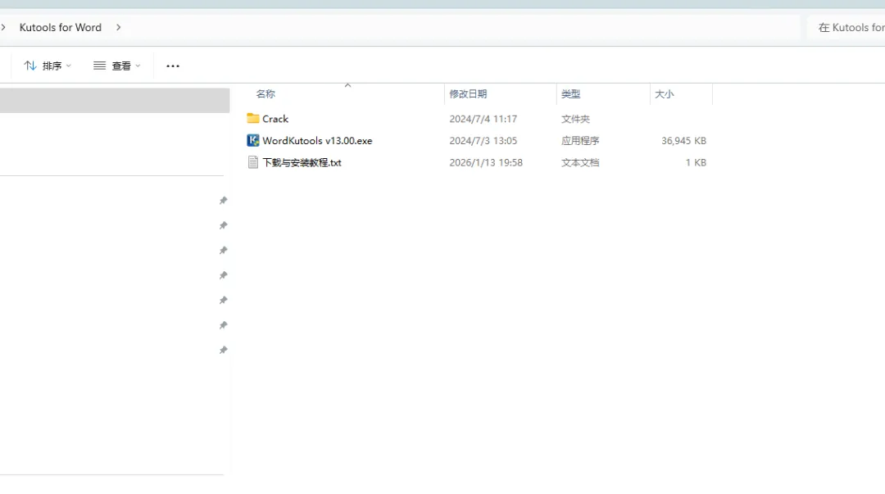Select the Crack folder name
885x494 pixels.
(275, 119)
